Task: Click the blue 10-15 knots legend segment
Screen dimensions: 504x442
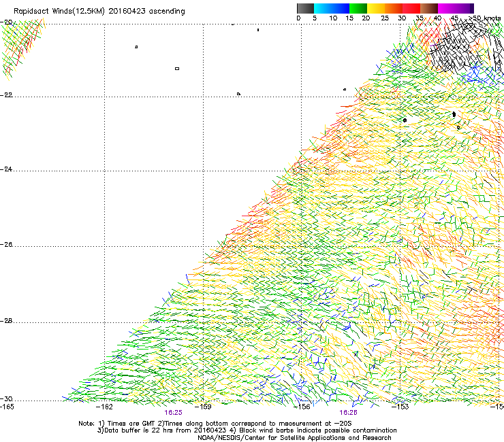Action: click(x=341, y=8)
